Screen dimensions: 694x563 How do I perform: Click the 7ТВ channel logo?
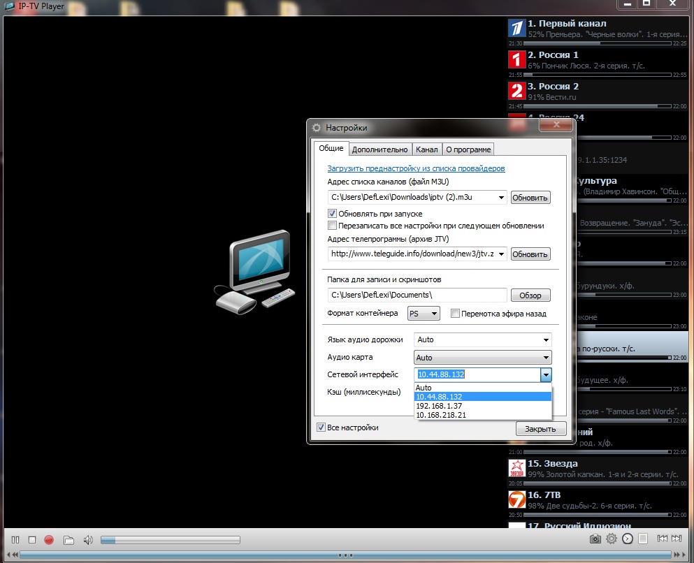pos(516,499)
